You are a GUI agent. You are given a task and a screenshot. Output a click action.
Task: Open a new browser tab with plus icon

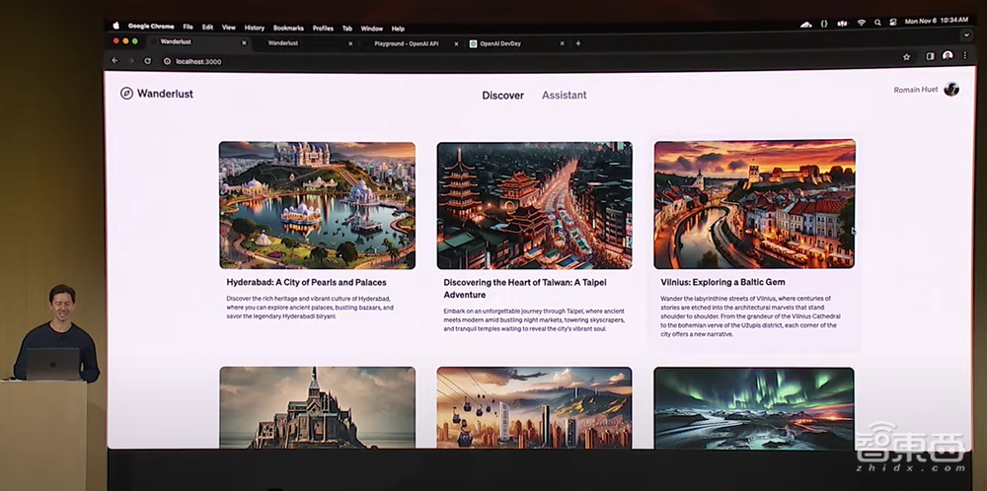[578, 43]
